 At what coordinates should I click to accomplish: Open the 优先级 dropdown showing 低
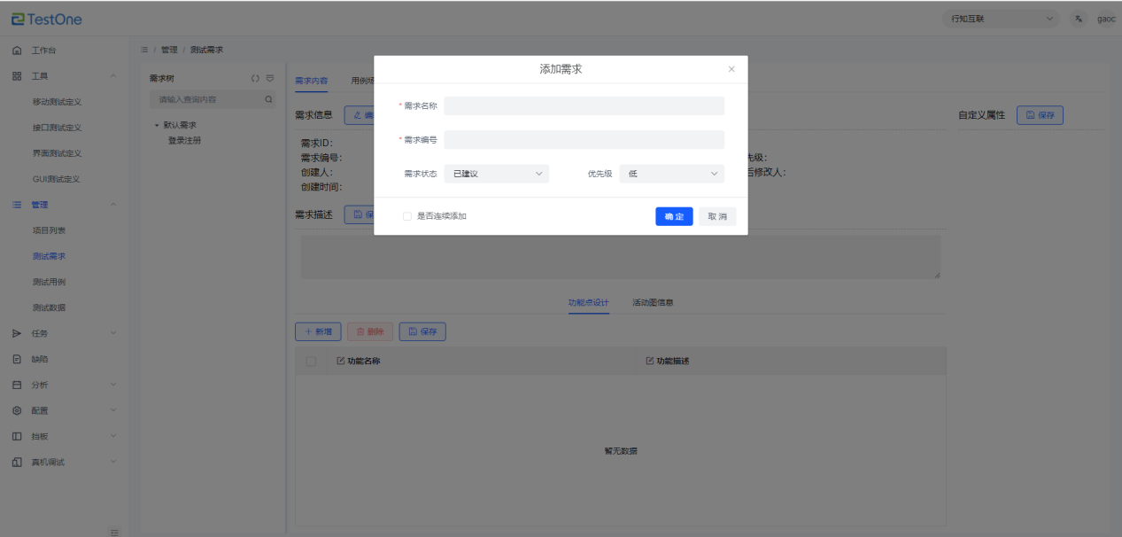(671, 174)
